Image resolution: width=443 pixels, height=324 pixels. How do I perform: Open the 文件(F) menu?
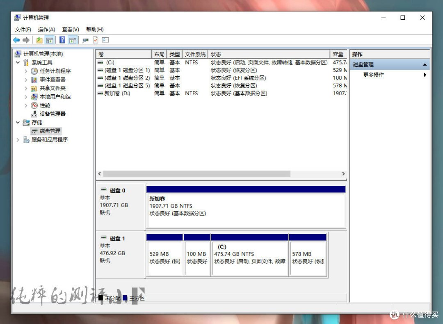[x=23, y=30]
